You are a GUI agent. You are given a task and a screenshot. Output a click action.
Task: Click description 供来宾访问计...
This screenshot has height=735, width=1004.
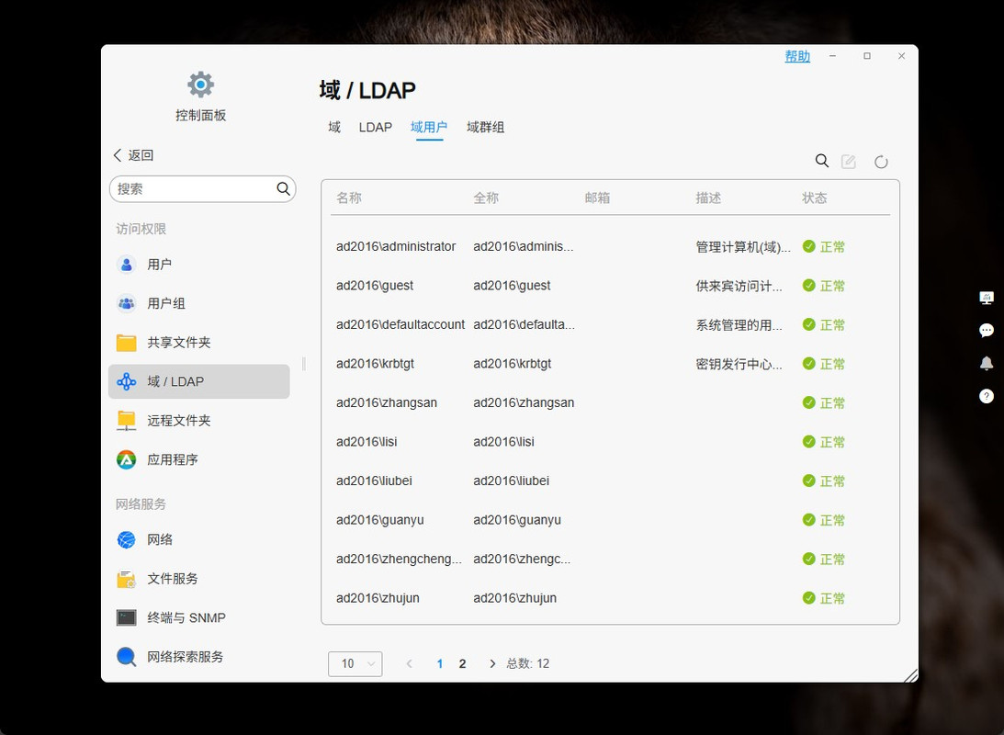click(x=739, y=286)
